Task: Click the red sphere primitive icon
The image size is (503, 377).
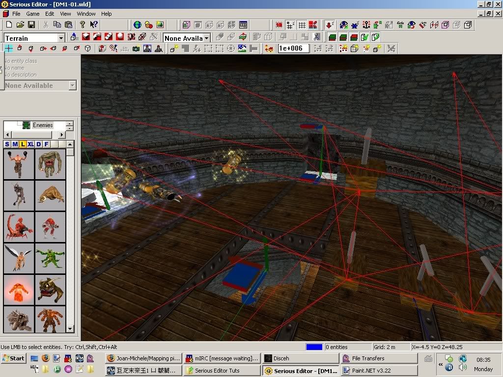Action: click(120, 37)
